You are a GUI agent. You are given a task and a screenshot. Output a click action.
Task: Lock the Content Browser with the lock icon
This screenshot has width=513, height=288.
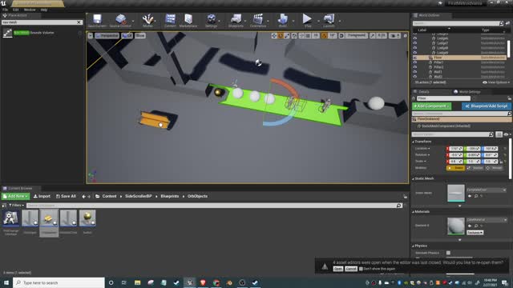pyautogui.click(x=405, y=196)
